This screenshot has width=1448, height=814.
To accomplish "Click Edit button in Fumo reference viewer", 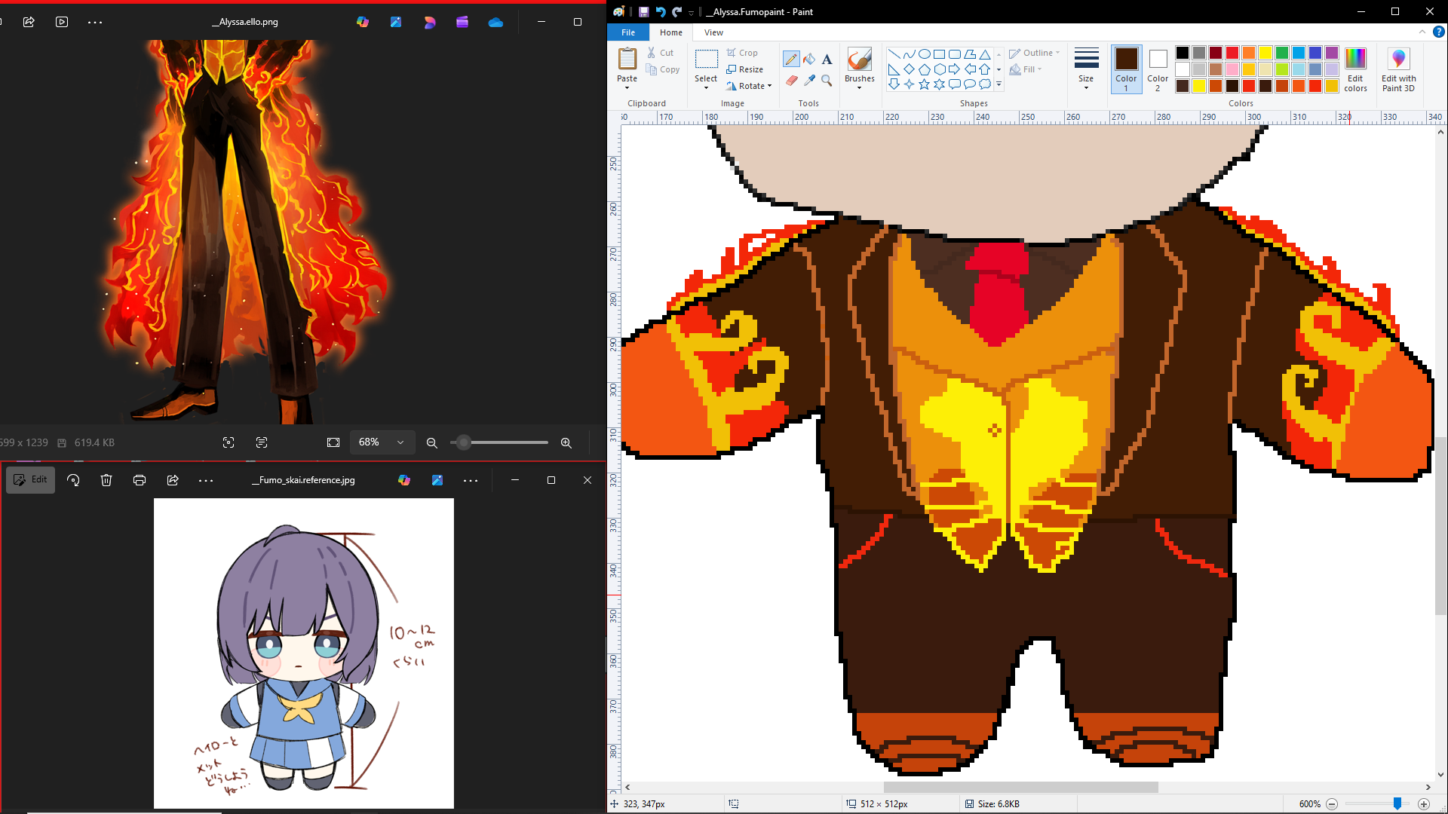I will (30, 480).
